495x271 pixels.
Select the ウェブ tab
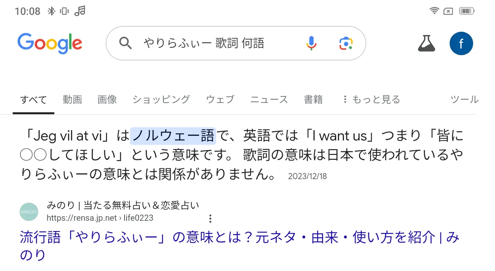coord(220,99)
